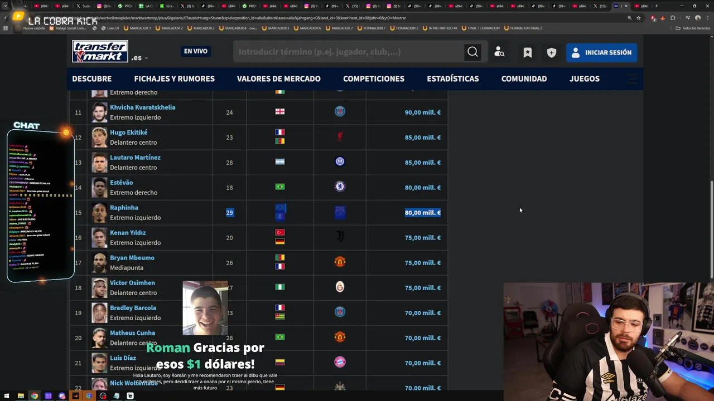Open the Fichajes y Rumores menu
This screenshot has width=714, height=401.
[x=174, y=79]
